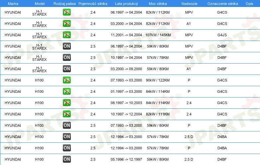Click the Pojemność silnika column header
Viewport: 260px width, 165px height.
(x=93, y=4)
